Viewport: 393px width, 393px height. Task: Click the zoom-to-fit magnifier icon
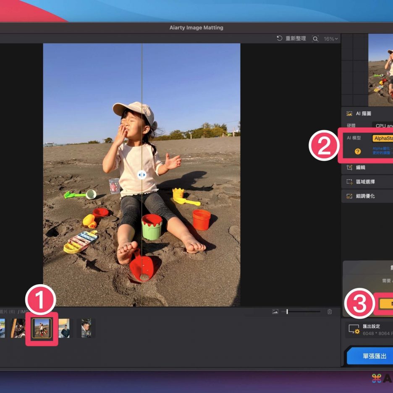315,39
